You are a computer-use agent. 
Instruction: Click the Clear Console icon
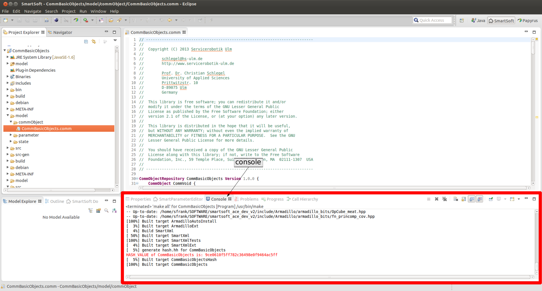pyautogui.click(x=456, y=199)
